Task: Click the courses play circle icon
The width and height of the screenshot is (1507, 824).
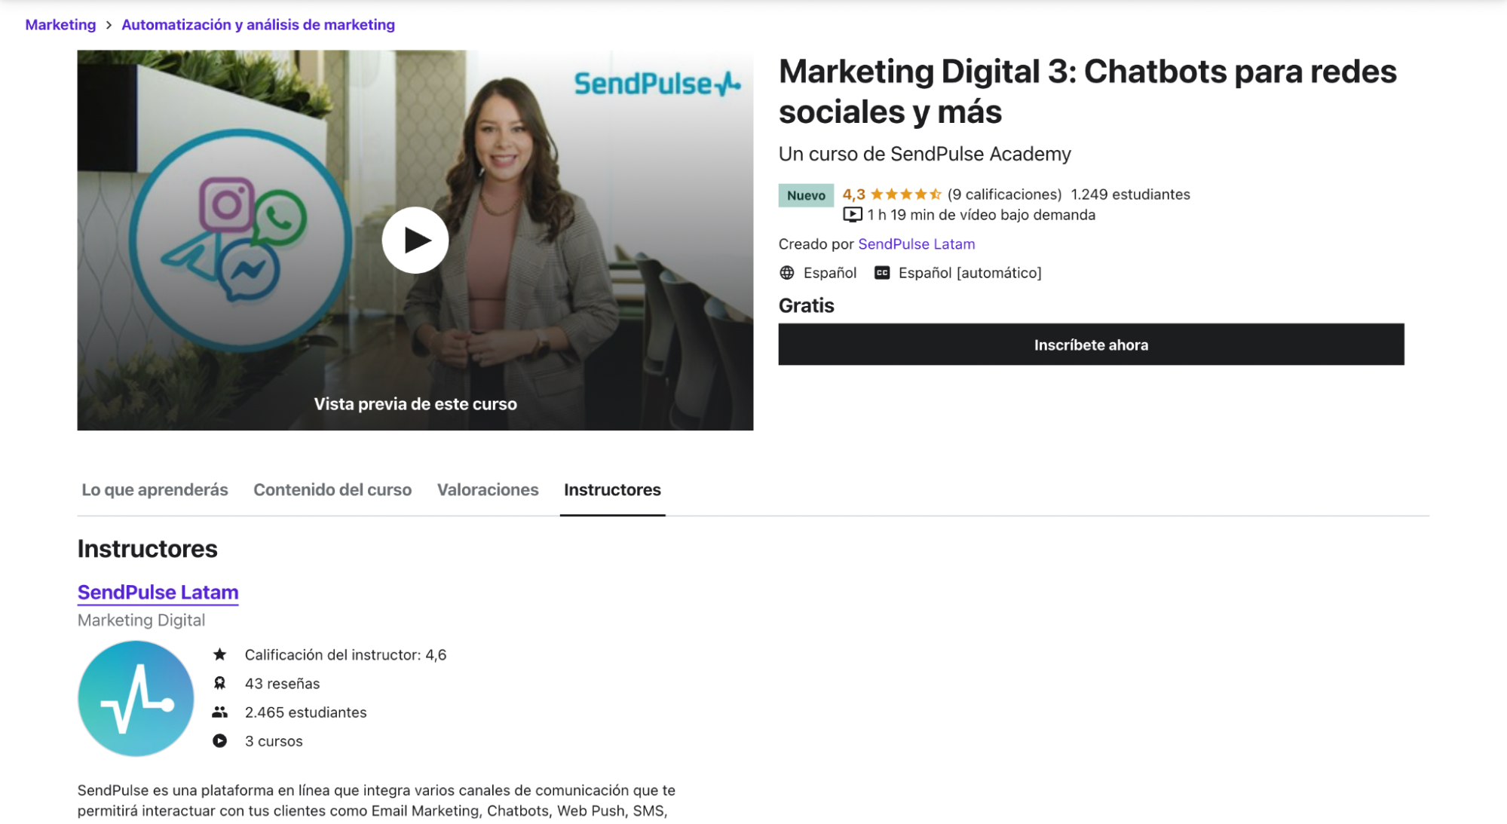Action: pyautogui.click(x=219, y=740)
